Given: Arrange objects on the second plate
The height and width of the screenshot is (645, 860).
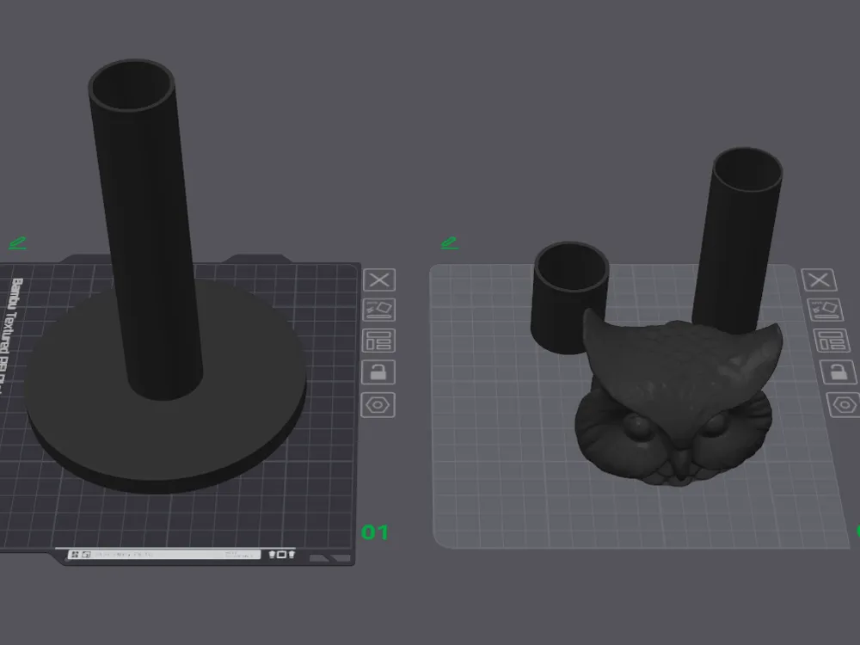Looking at the screenshot, I should 832,341.
